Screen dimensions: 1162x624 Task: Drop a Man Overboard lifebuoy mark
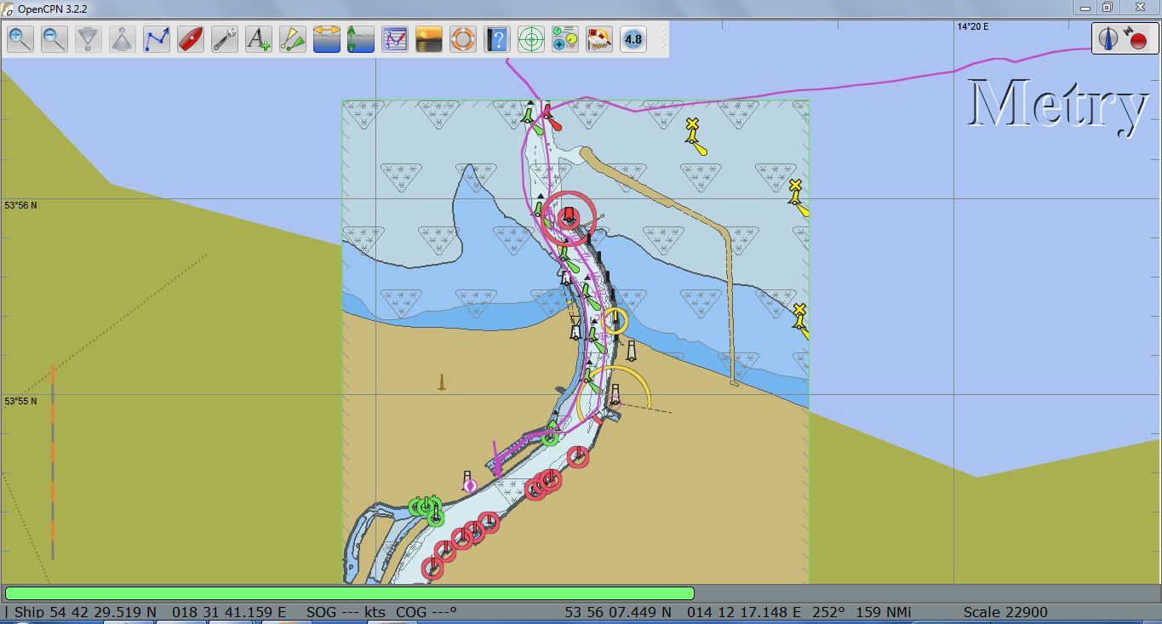[x=463, y=39]
